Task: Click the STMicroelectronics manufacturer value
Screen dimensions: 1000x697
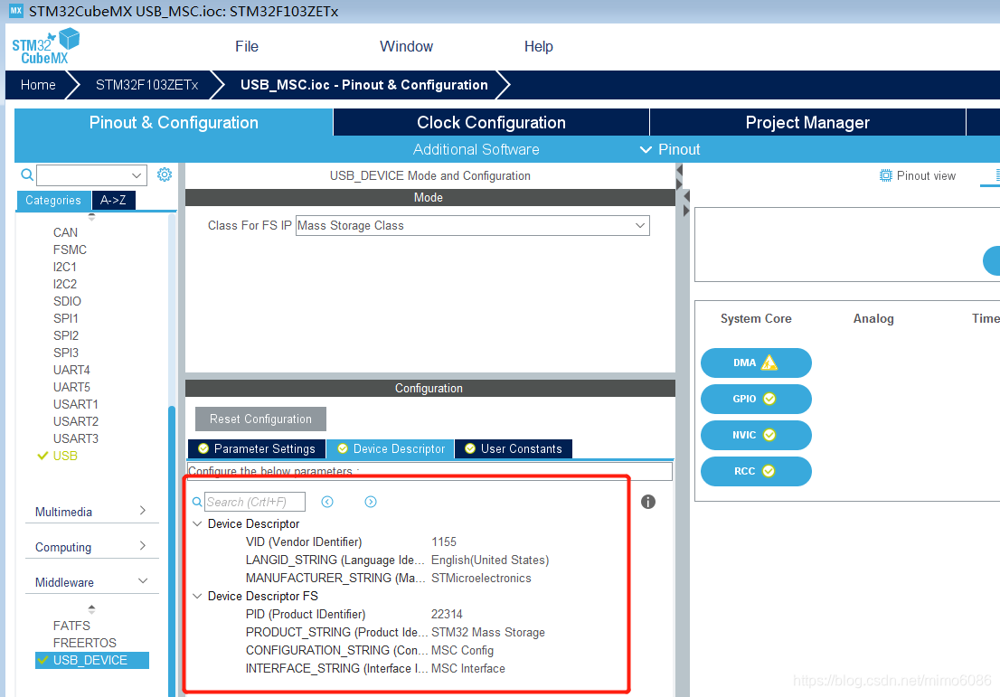Action: [481, 578]
